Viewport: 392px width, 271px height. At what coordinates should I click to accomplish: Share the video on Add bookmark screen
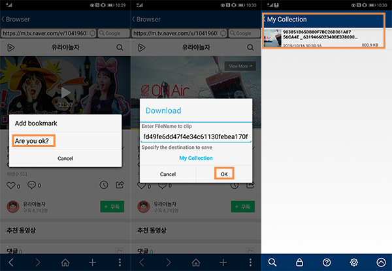(x=120, y=185)
